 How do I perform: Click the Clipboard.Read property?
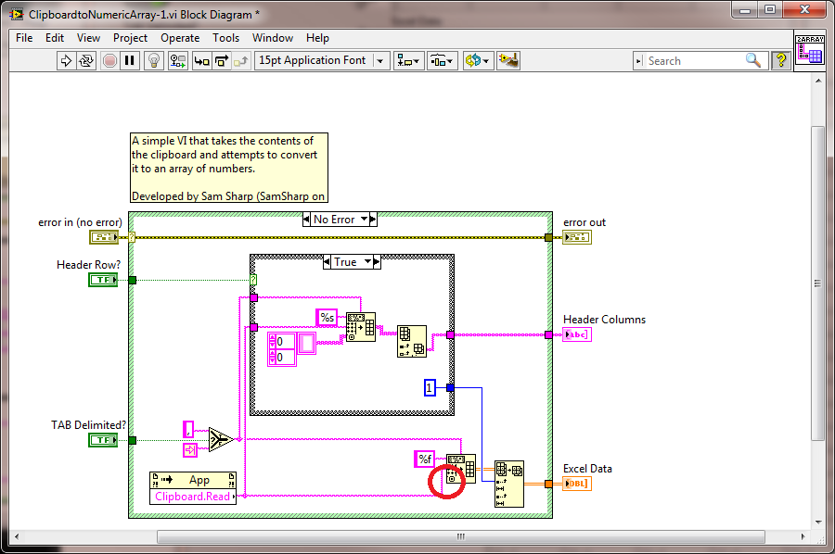pyautogui.click(x=193, y=497)
